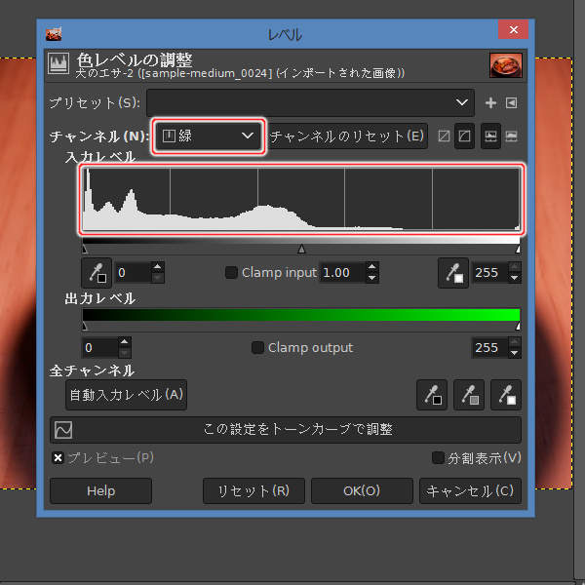
Task: Enable Clamp output checkbox
Action: (x=257, y=347)
